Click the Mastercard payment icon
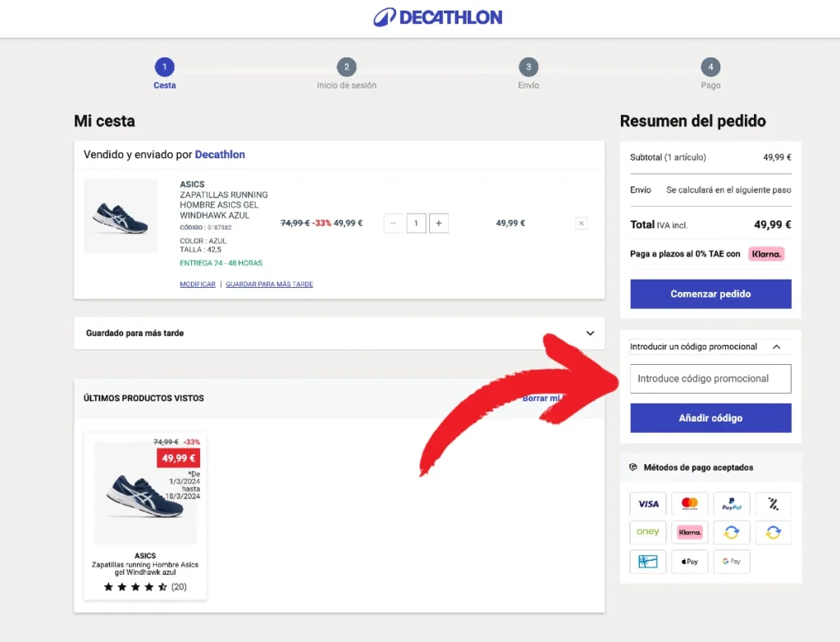The image size is (840, 642). tap(689, 503)
